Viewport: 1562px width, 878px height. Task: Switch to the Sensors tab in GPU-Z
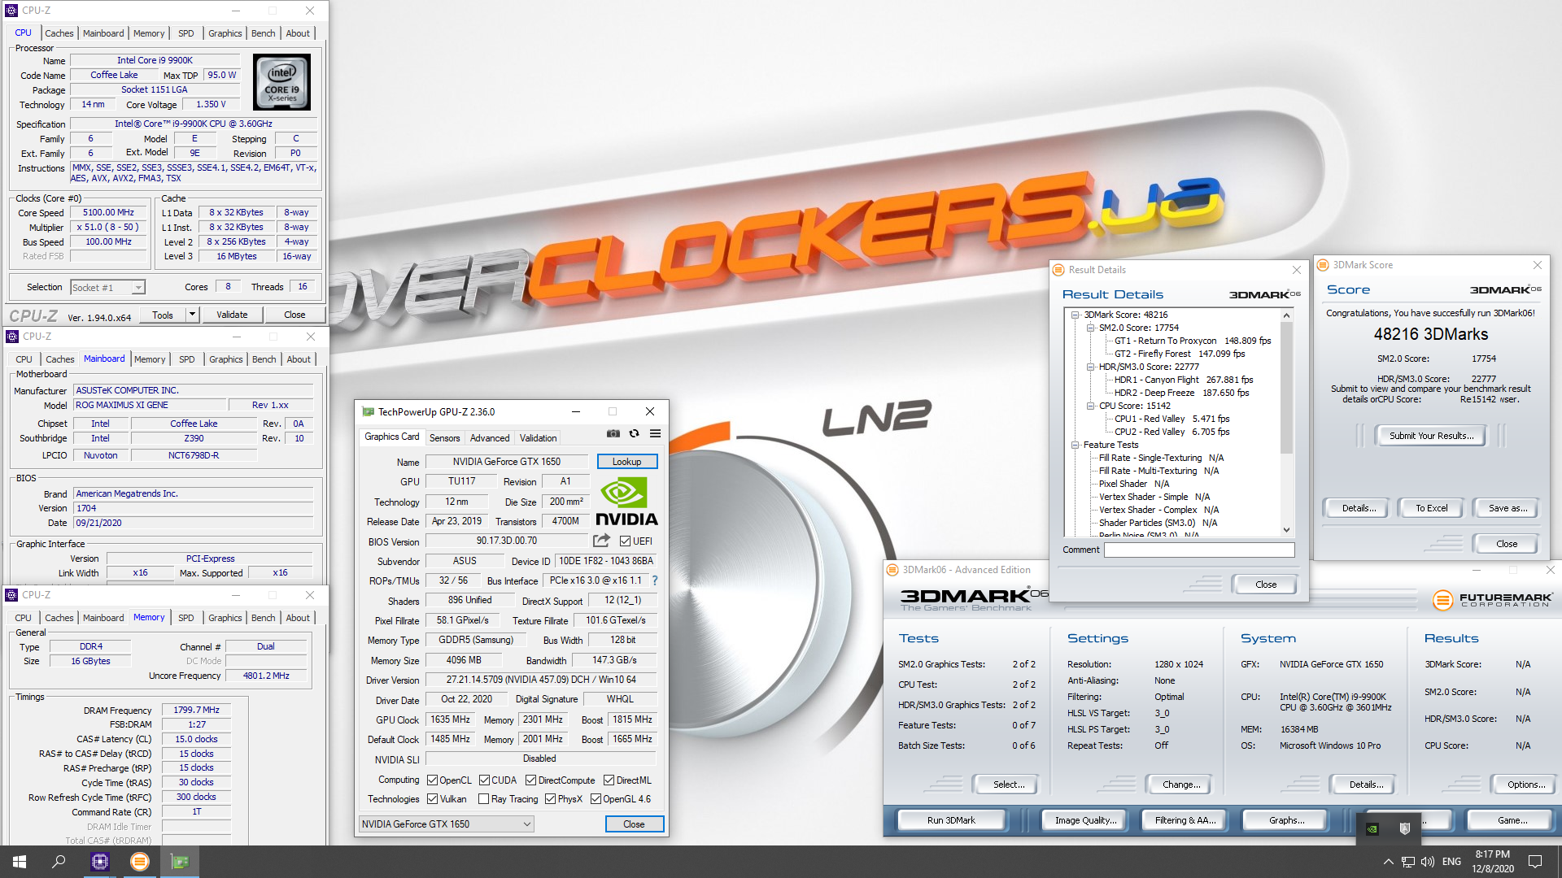444,438
